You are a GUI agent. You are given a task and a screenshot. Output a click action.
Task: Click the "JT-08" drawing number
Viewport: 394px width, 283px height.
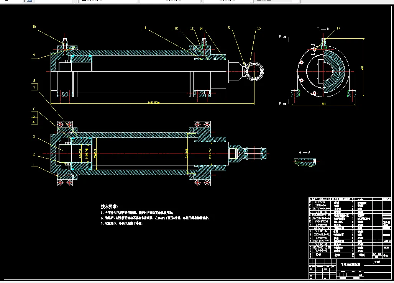click(x=376, y=262)
